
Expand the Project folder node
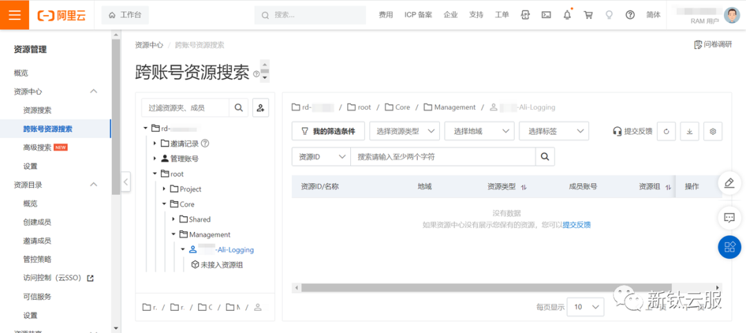click(x=164, y=189)
